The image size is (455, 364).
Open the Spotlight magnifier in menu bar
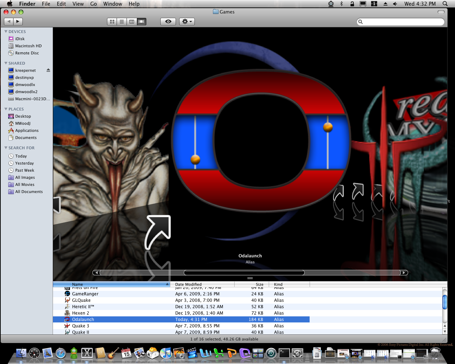coord(445,4)
